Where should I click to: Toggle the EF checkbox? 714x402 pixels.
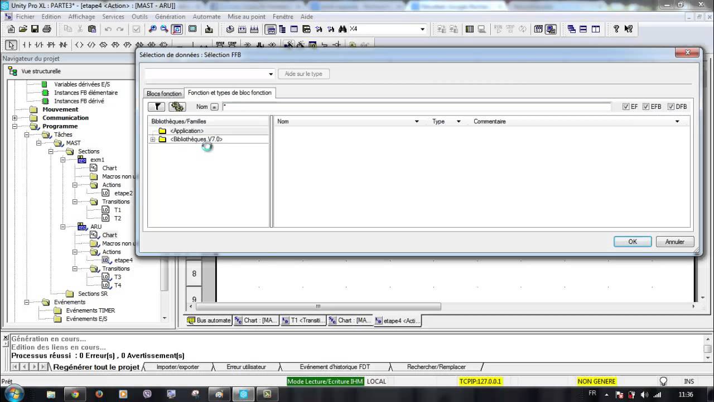point(626,107)
